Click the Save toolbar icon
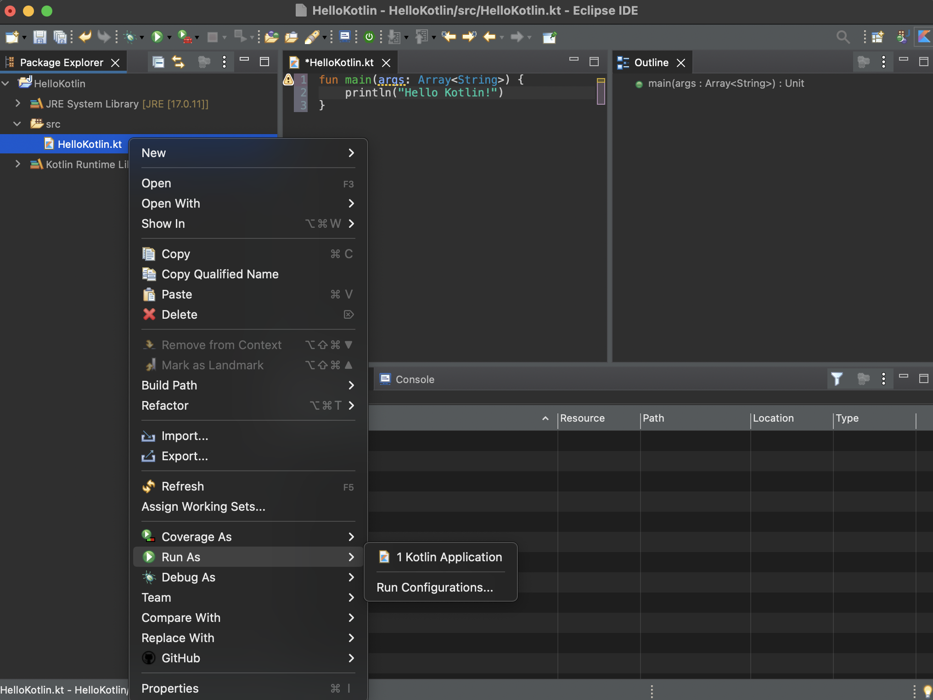This screenshot has width=933, height=700. tap(39, 37)
